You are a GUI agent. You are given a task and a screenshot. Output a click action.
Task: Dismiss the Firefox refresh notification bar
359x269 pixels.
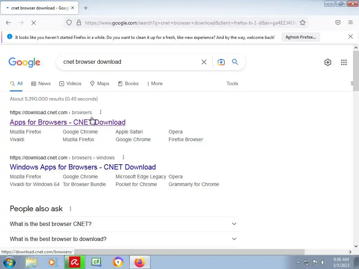pyautogui.click(x=351, y=36)
